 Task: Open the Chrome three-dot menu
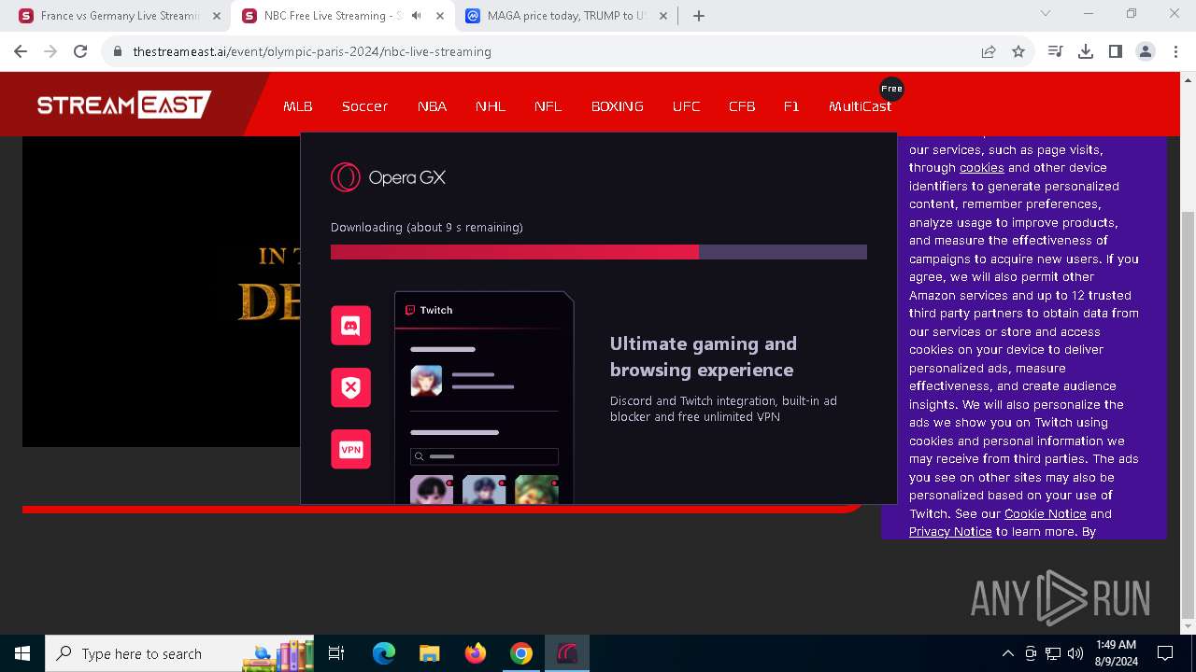[x=1175, y=51]
